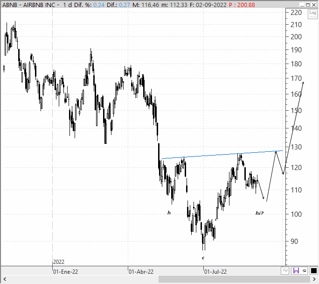
Task: Select the 'hi?' annotation label
Action: pyautogui.click(x=259, y=213)
